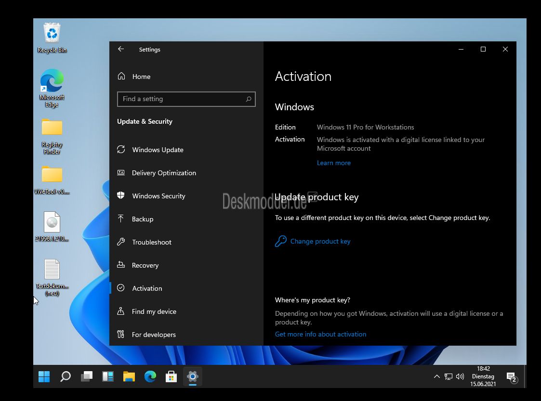The height and width of the screenshot is (401, 541).
Task: Open Get more info about activation link
Action: point(320,334)
